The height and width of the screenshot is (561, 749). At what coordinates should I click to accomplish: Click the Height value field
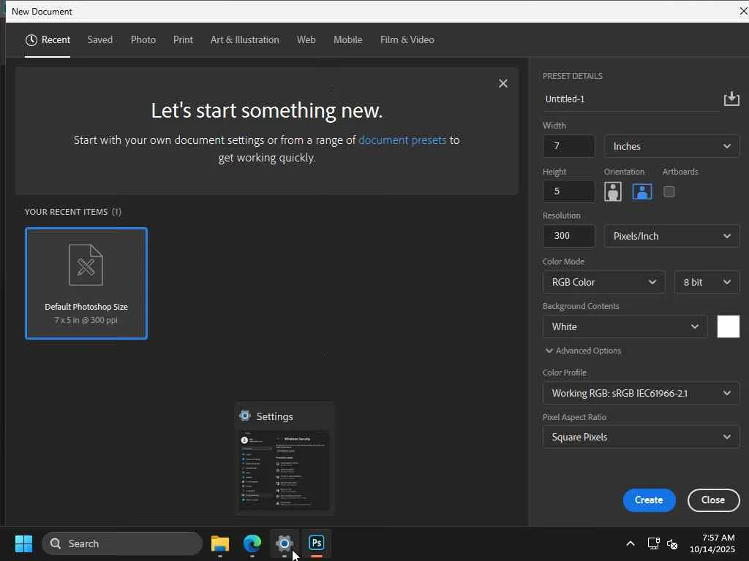[569, 191]
